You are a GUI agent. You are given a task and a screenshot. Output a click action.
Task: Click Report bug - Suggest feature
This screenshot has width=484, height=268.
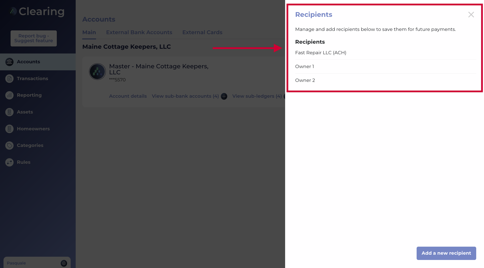point(33,38)
